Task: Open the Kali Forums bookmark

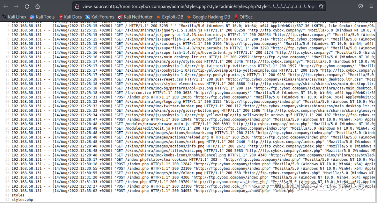Action: point(100,17)
